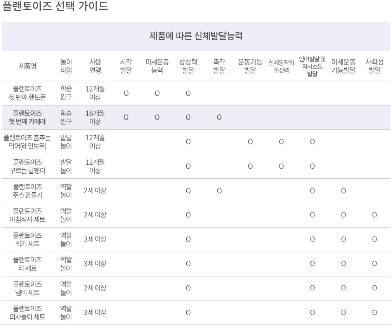Click '3세 이상' in the 의사놀이 세트 row
The width and height of the screenshot is (392, 328).
tap(95, 312)
